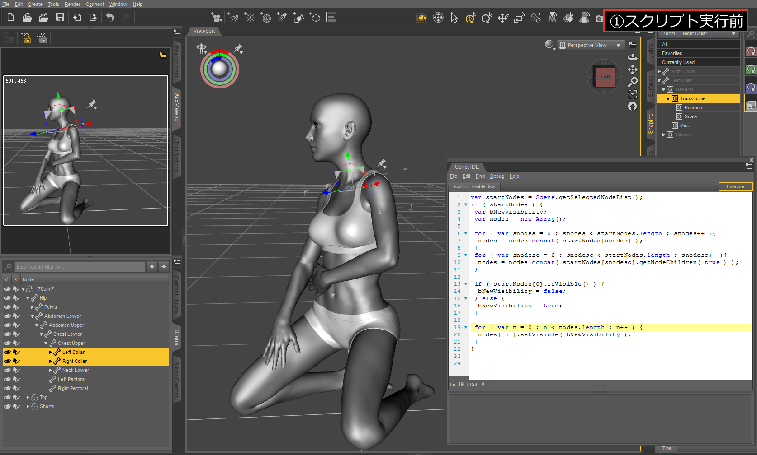757x455 pixels.
Task: Click the Reset camera arrow icon
Action: pyautogui.click(x=633, y=106)
